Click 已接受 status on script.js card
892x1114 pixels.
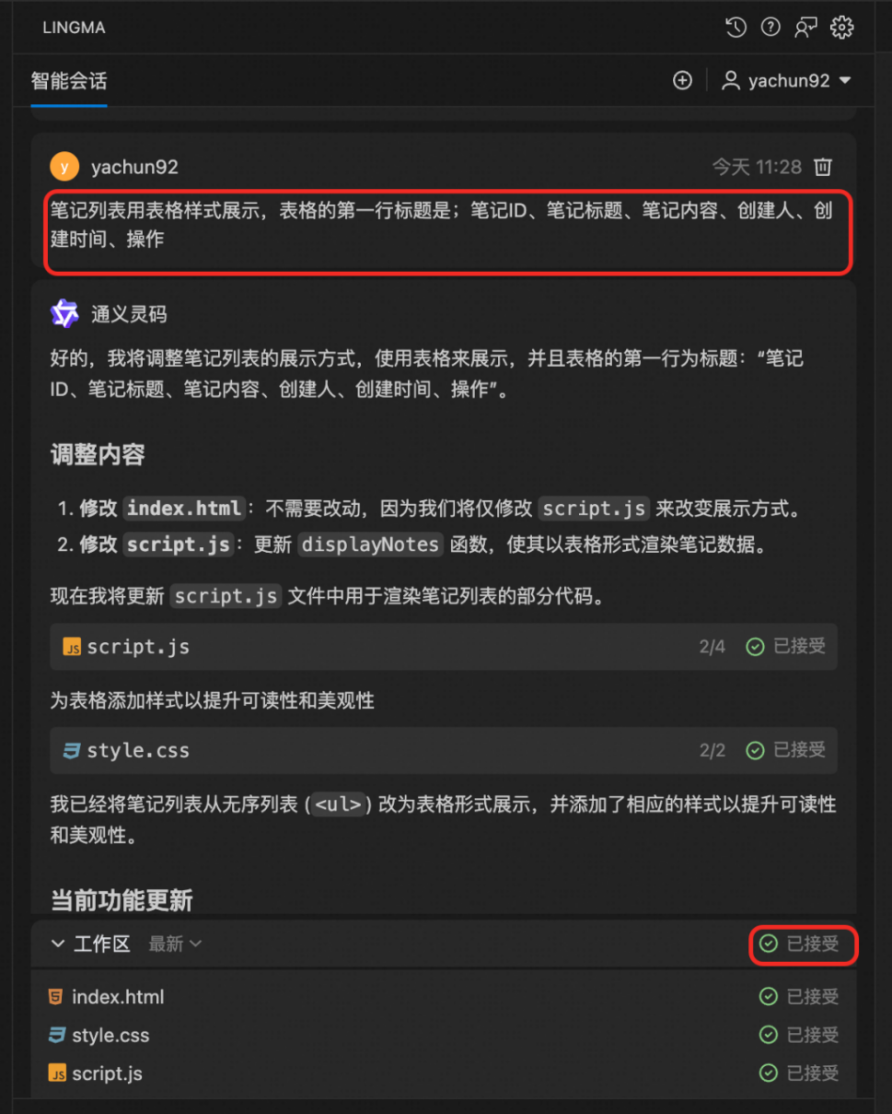click(x=786, y=647)
